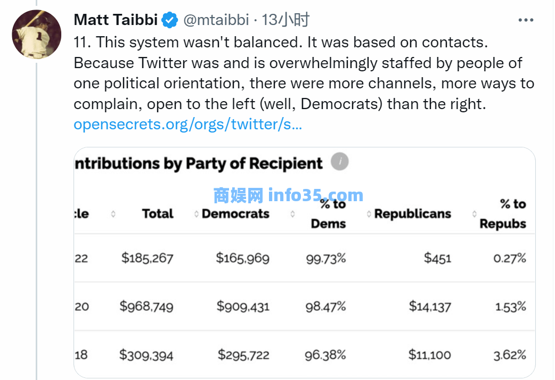Click the $968,749 total cell
Screen dimensions: 555x380
146,307
